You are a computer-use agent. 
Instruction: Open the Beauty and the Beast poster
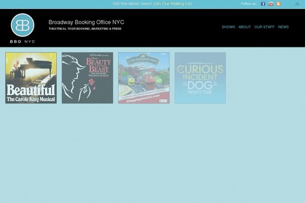(87, 78)
